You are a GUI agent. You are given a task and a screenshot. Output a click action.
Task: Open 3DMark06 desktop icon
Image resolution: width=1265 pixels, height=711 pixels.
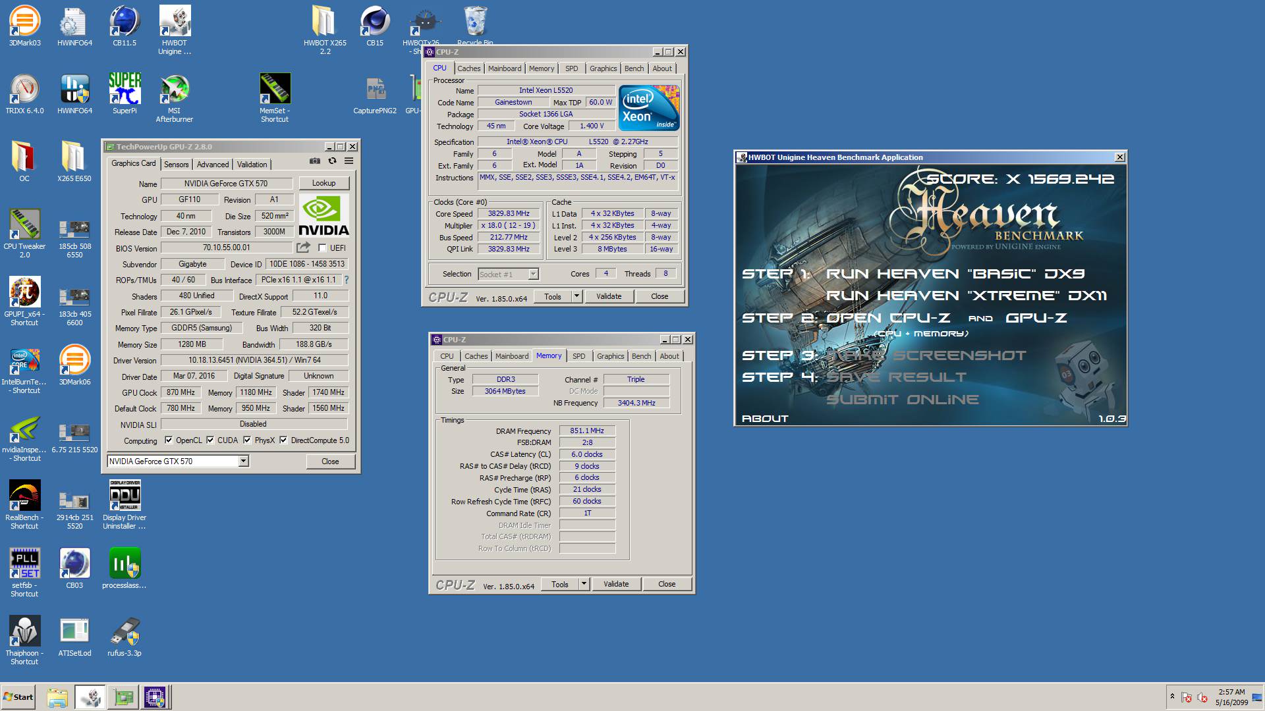point(74,365)
